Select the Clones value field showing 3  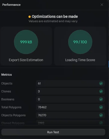(70, 91)
